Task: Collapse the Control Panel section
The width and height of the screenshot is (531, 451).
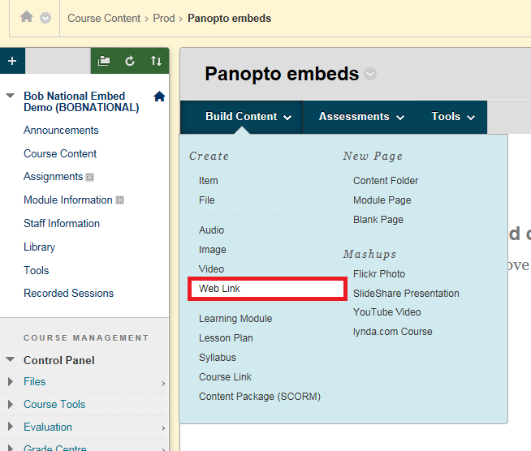Action: (x=11, y=360)
